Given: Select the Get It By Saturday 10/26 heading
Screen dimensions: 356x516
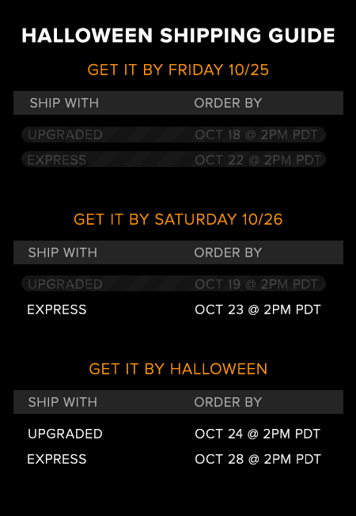Looking at the screenshot, I should [x=178, y=219].
